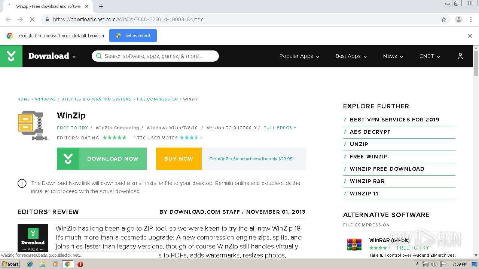Click the Action Center flag tray icon
Viewport: 479px width, 269px height.
point(443,264)
